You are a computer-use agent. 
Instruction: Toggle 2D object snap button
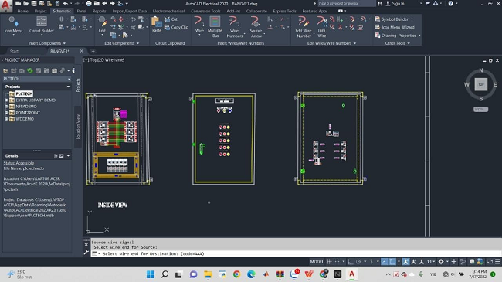pos(392,262)
